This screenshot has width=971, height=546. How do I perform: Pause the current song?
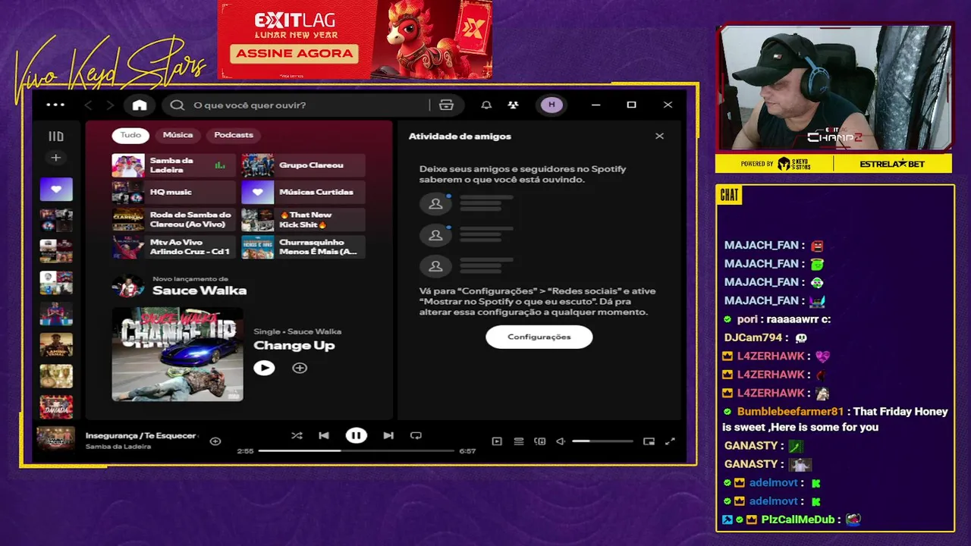[356, 435]
